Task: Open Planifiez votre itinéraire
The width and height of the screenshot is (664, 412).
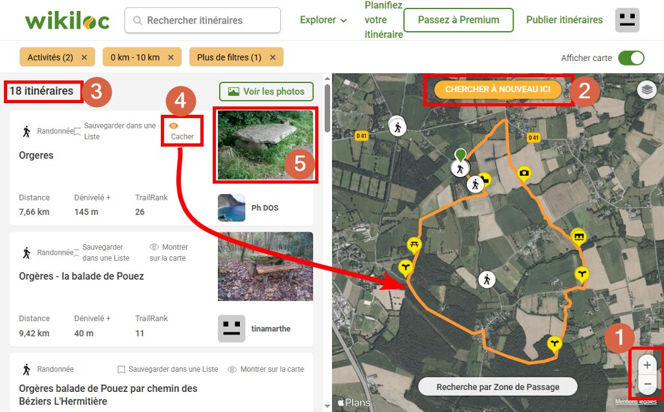Action: [x=383, y=19]
